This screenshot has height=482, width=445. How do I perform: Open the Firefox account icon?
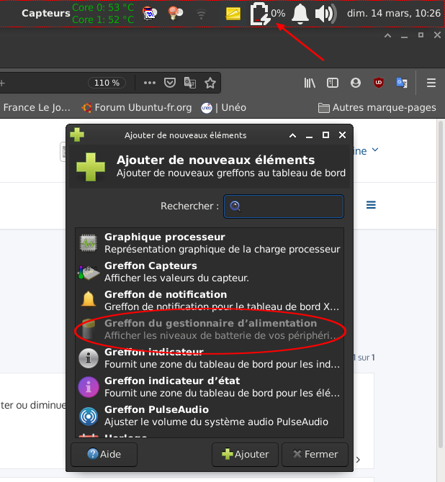pyautogui.click(x=356, y=83)
